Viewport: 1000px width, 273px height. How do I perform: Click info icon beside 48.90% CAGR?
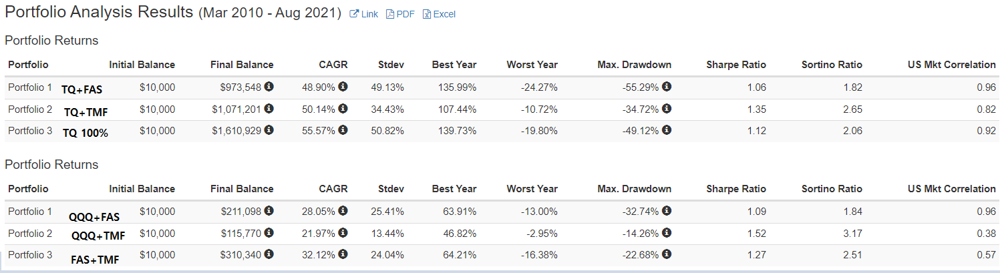tap(343, 87)
